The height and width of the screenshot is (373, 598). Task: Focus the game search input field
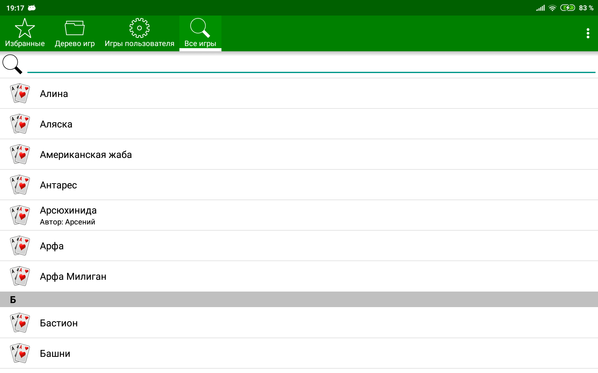(311, 65)
